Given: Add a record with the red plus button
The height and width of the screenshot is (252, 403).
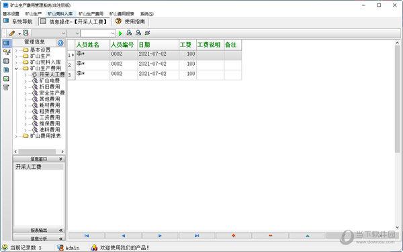Looking at the screenshot, I should pos(234,236).
